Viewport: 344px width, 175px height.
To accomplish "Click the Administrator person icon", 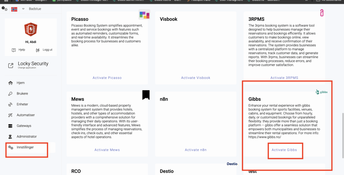I will click(10, 136).
